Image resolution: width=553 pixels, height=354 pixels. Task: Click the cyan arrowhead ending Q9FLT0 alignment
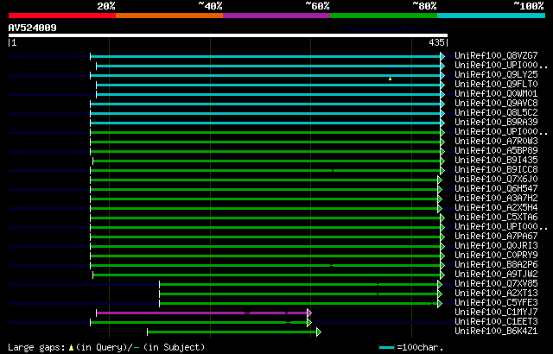(x=442, y=85)
